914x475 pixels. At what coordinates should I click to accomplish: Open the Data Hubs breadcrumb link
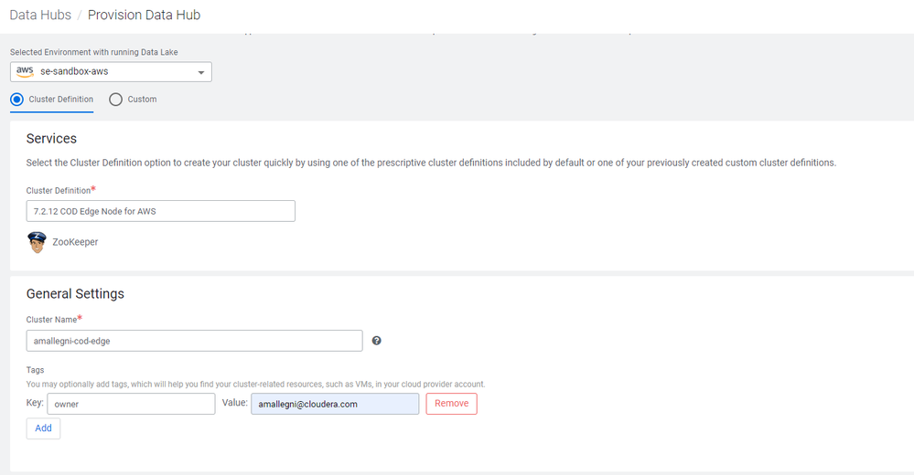pyautogui.click(x=40, y=16)
